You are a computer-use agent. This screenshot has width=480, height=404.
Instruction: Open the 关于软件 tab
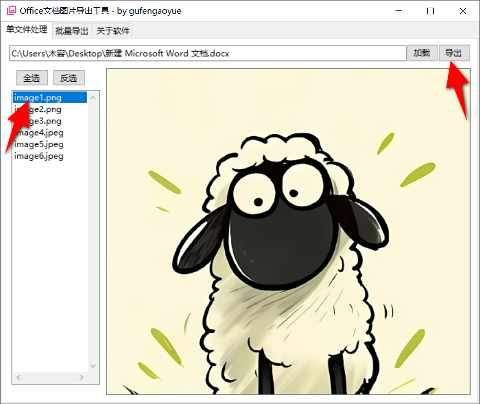112,31
